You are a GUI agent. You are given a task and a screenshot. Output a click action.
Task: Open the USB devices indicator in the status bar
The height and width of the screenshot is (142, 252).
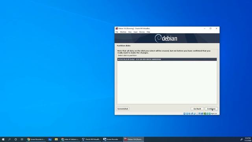click(195, 114)
